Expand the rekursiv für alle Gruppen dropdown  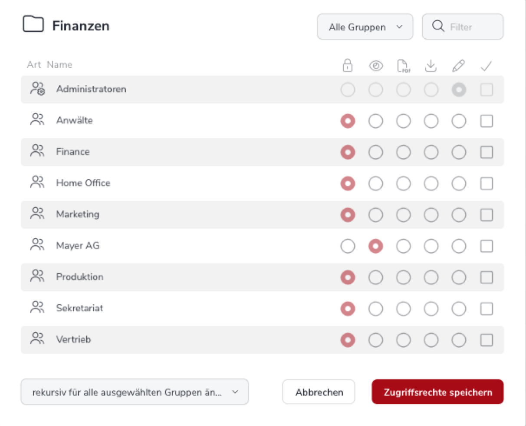point(135,392)
